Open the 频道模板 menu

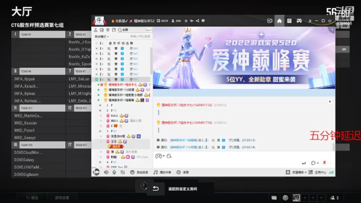click(x=296, y=172)
